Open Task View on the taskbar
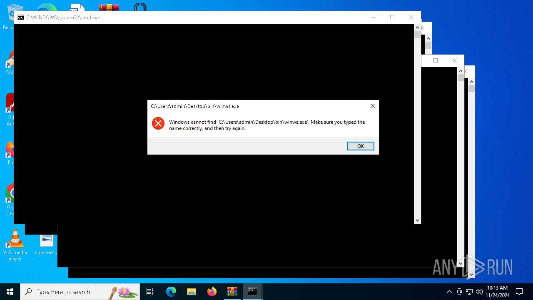The height and width of the screenshot is (300, 533). 150,292
